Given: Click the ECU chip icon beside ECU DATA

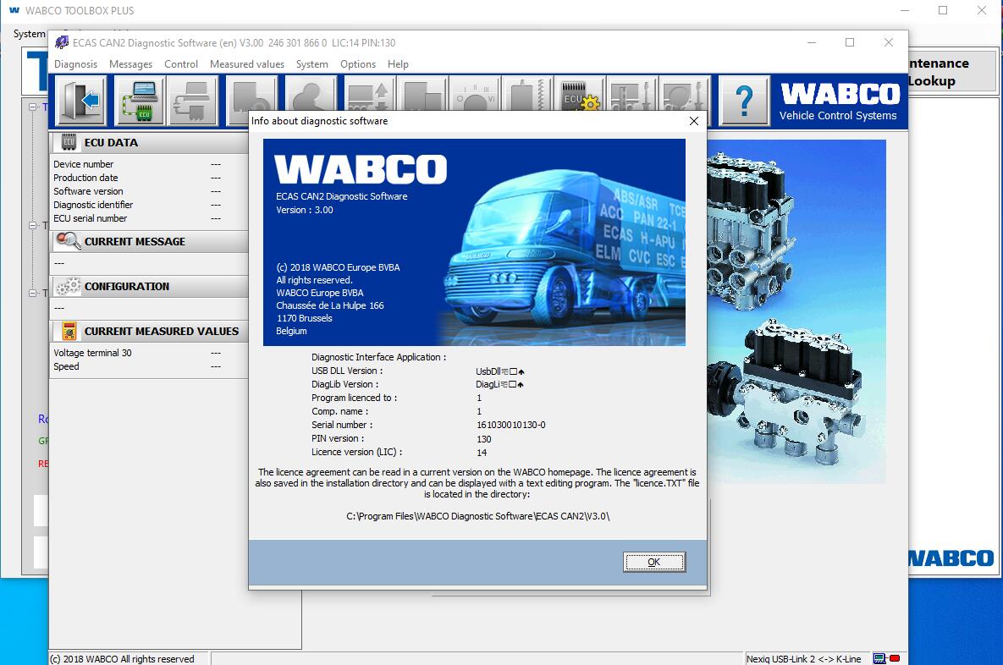Looking at the screenshot, I should (x=69, y=142).
